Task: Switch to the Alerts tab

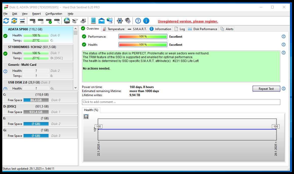Action: [x=227, y=29]
